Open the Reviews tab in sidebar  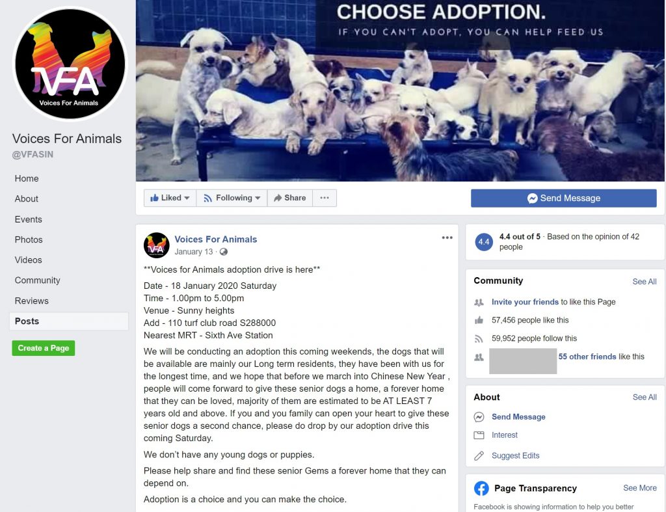pyautogui.click(x=31, y=301)
